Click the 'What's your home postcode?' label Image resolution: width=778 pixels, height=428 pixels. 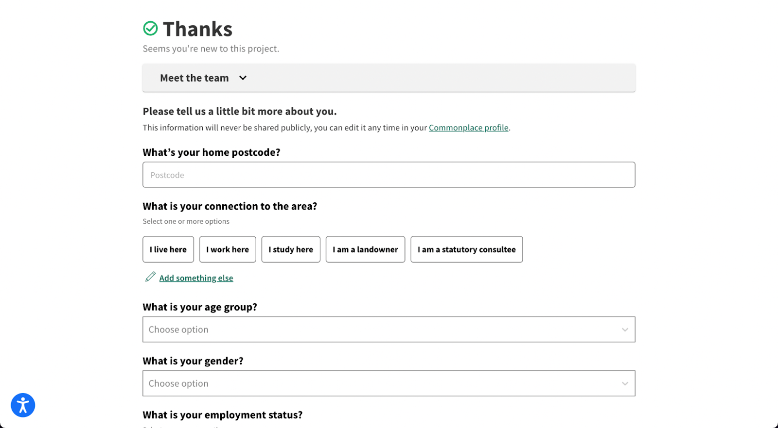[212, 152]
